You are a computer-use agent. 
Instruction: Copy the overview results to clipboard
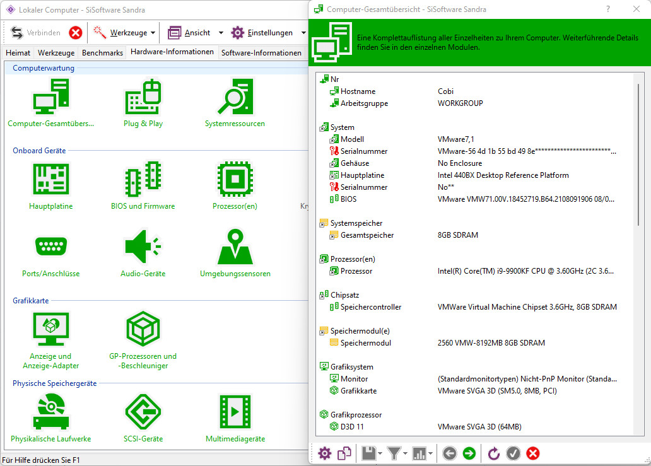tap(344, 453)
